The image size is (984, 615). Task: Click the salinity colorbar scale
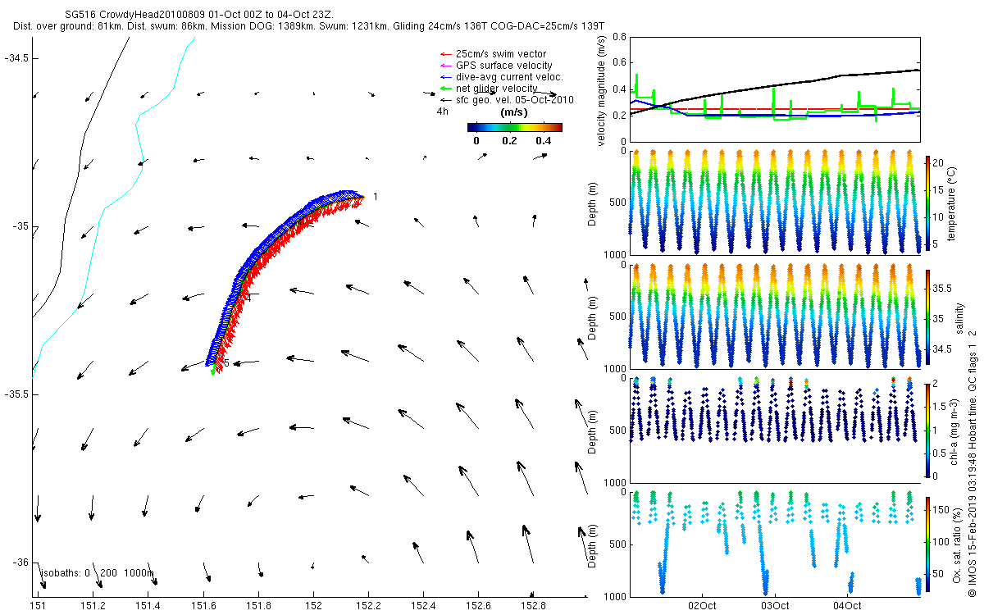pos(927,315)
